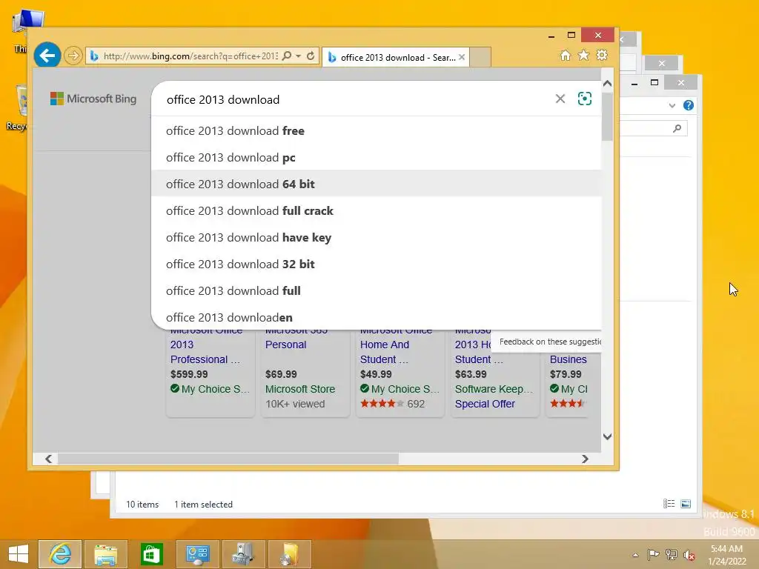Go back with the browser back arrow

click(x=47, y=56)
